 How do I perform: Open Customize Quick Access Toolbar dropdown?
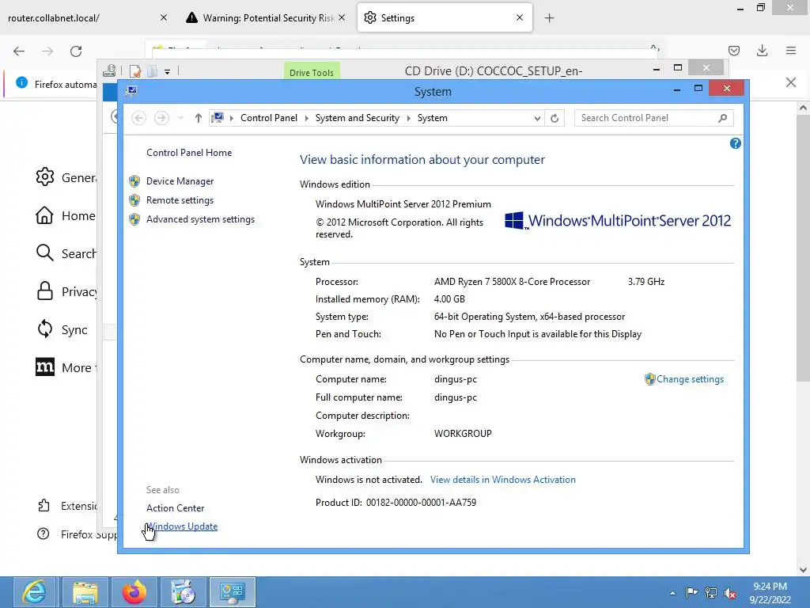tap(168, 72)
